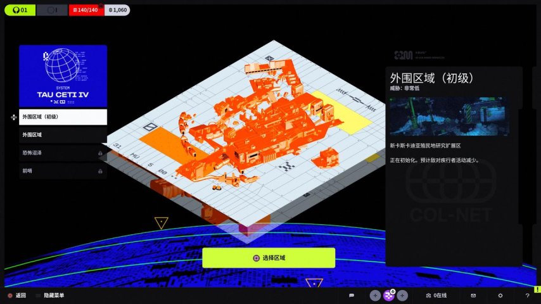
Task: Click the lock icon on 前哨
Action: pyautogui.click(x=100, y=171)
